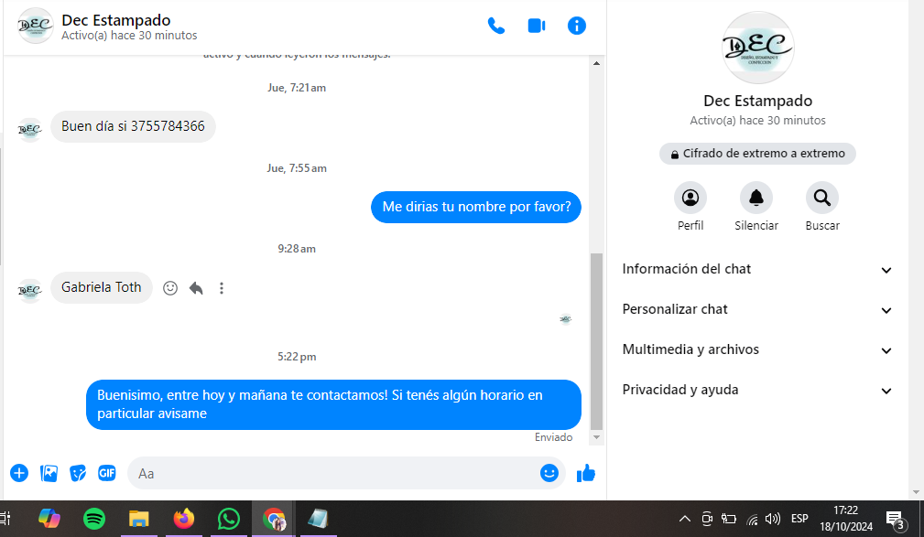Image resolution: width=924 pixels, height=537 pixels.
Task: Switch ESP keyboard language
Action: [799, 519]
